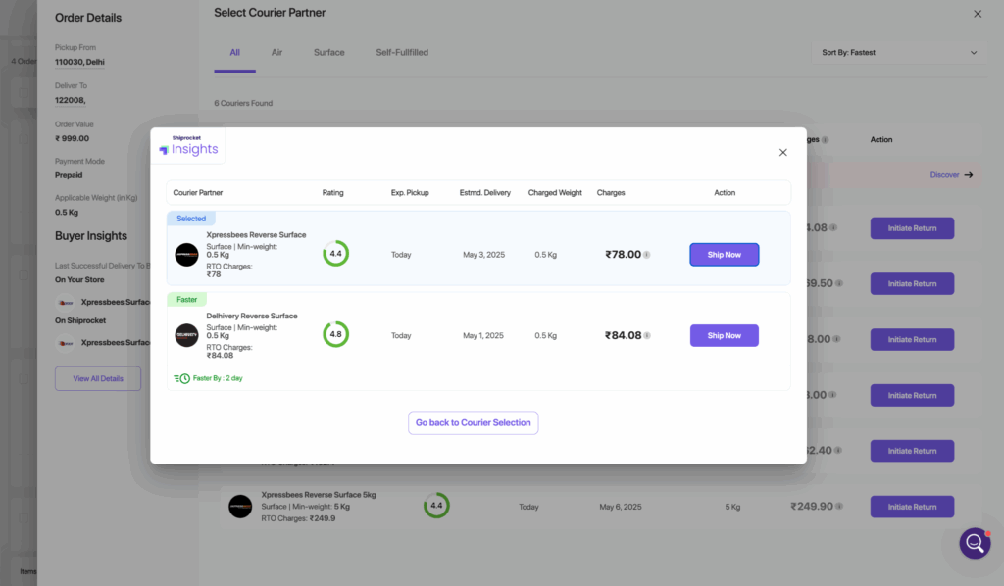
Task: Click the Xpressbees Reverse Surface courier logo
Action: tap(186, 255)
